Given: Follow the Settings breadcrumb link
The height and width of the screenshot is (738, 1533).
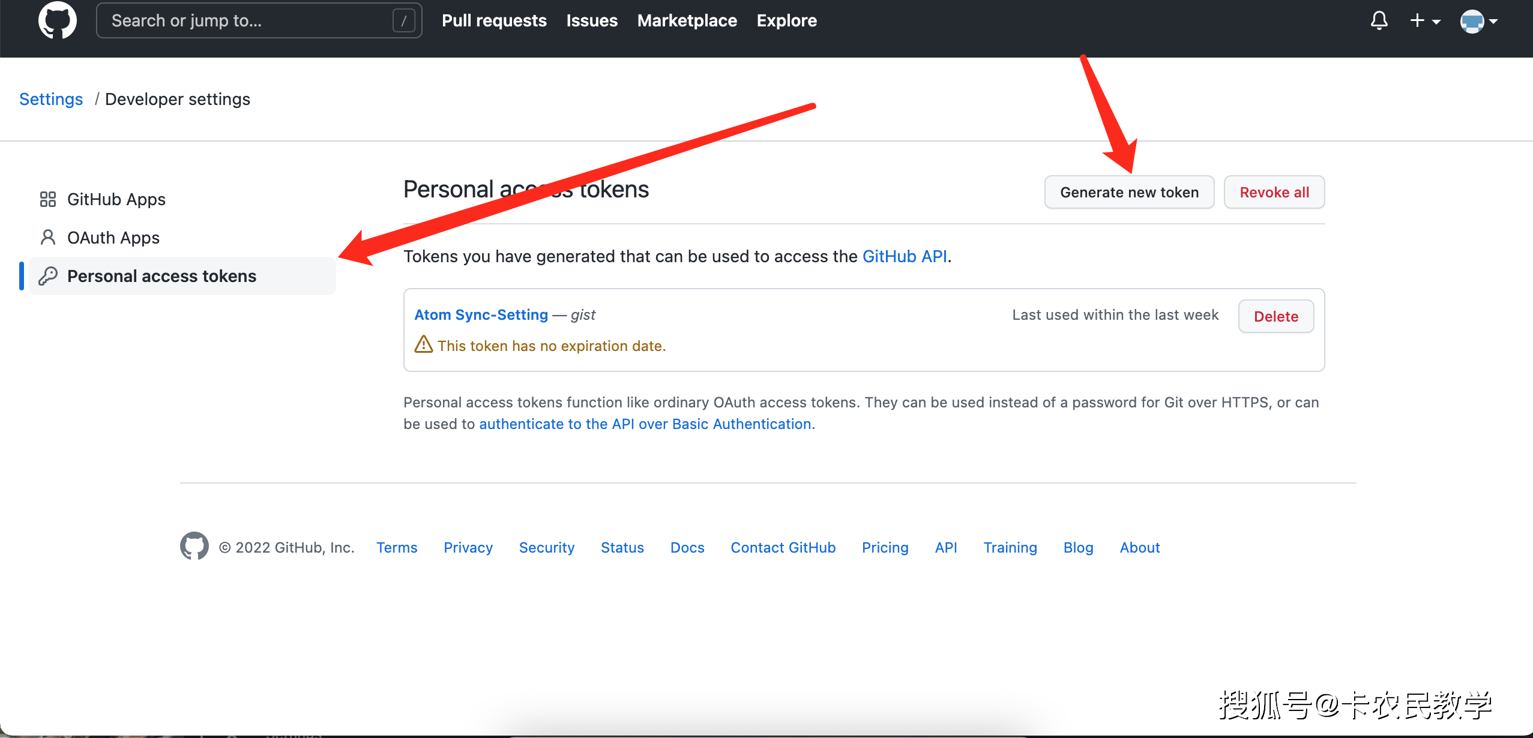Looking at the screenshot, I should [x=51, y=99].
